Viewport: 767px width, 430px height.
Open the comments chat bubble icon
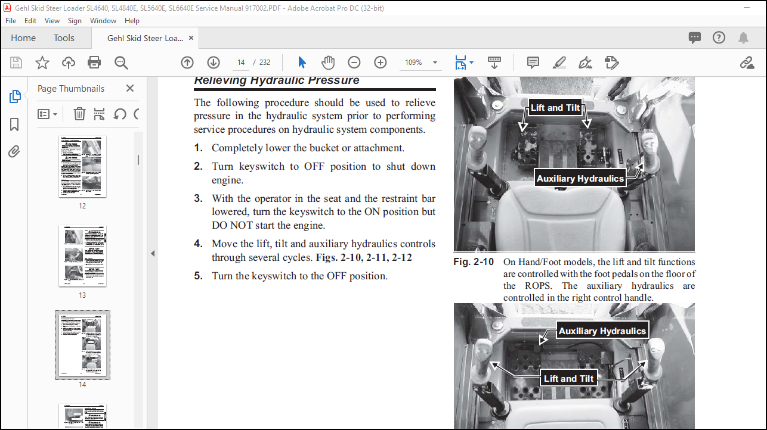tap(695, 38)
